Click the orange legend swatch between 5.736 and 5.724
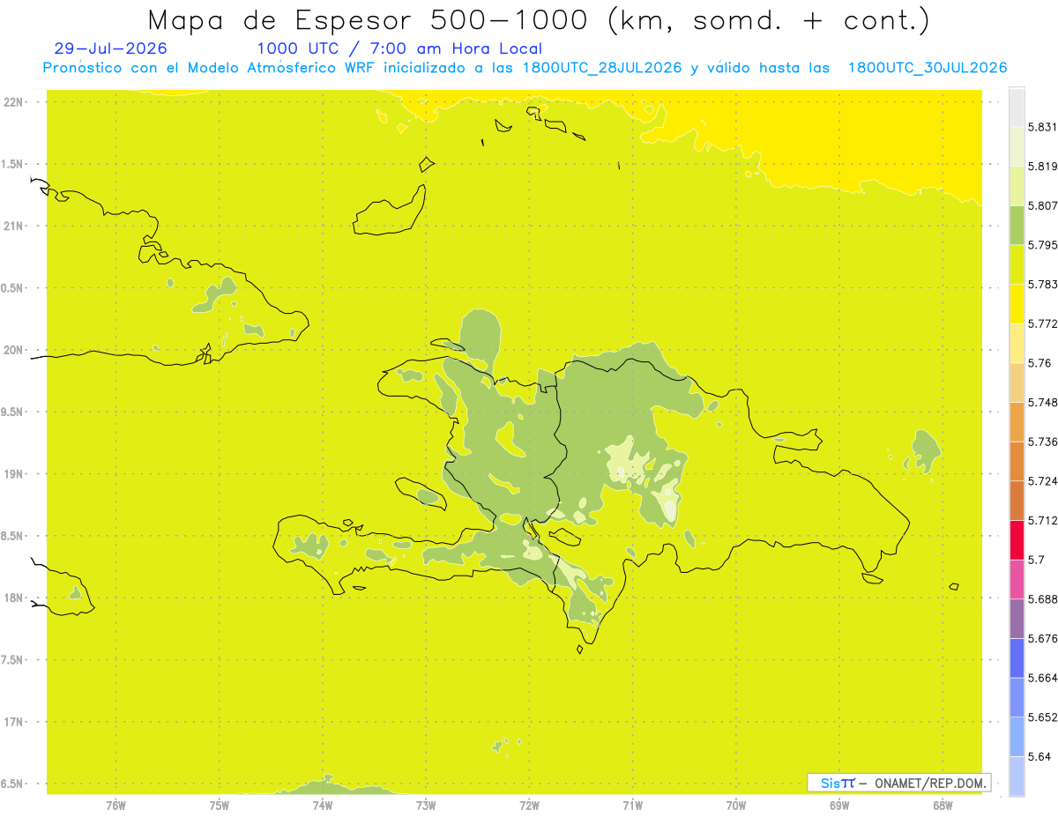The height and width of the screenshot is (817, 1058). [x=1017, y=461]
